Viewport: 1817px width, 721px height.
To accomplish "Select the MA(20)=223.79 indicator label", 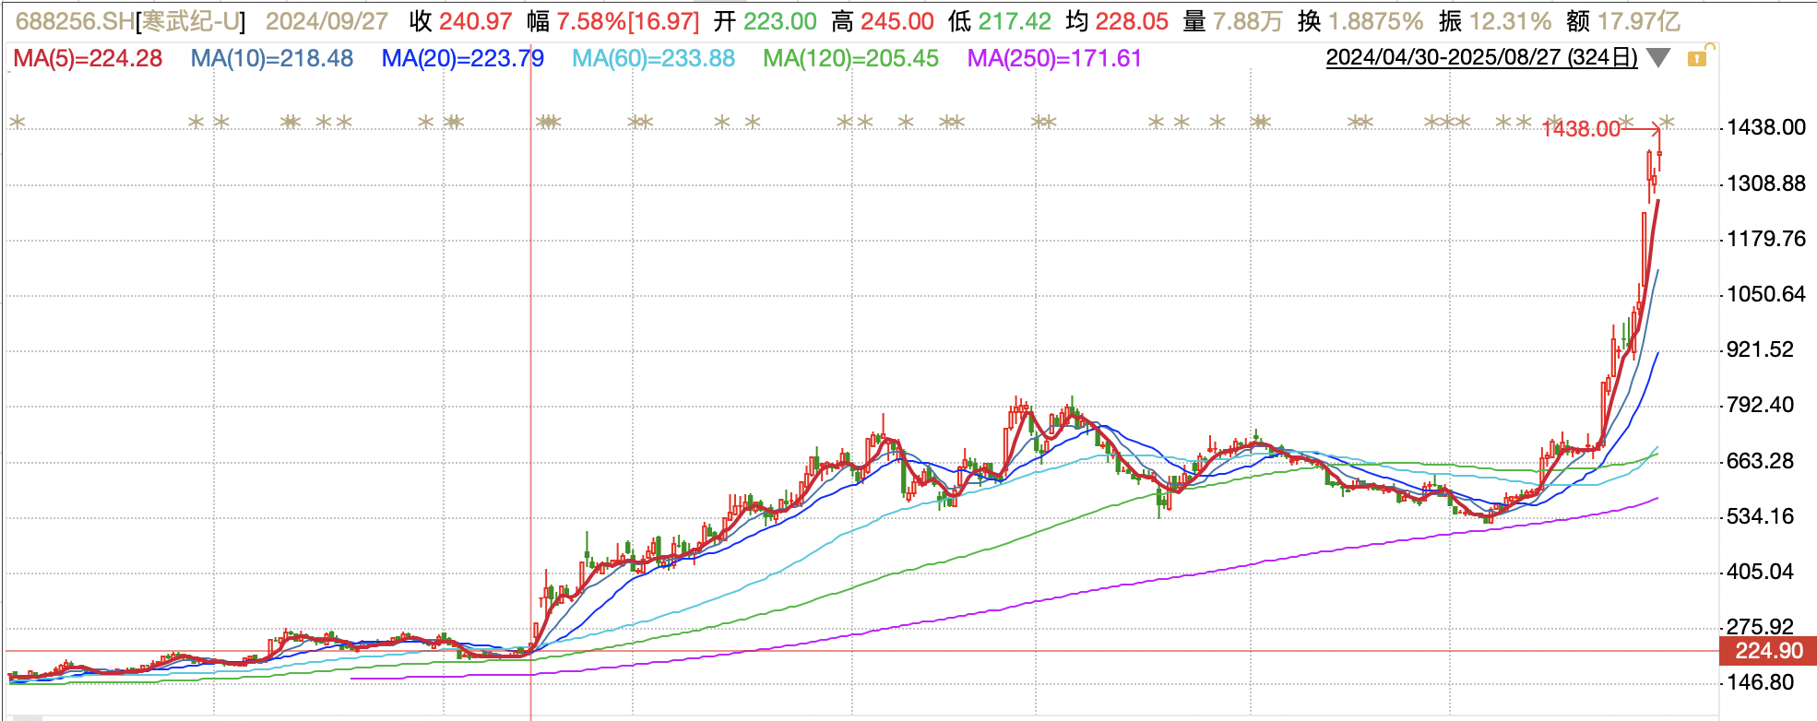I will [x=463, y=58].
